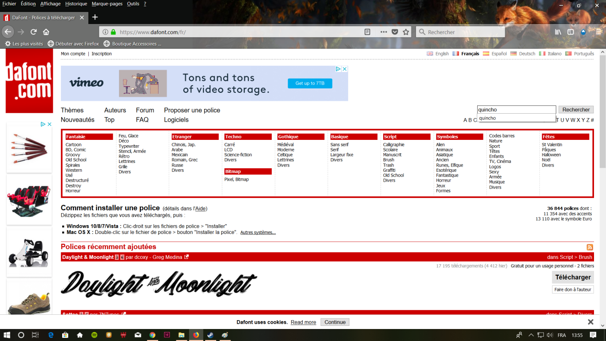Open Spotify from the taskbar
This screenshot has height=341, width=606.
tap(94, 335)
